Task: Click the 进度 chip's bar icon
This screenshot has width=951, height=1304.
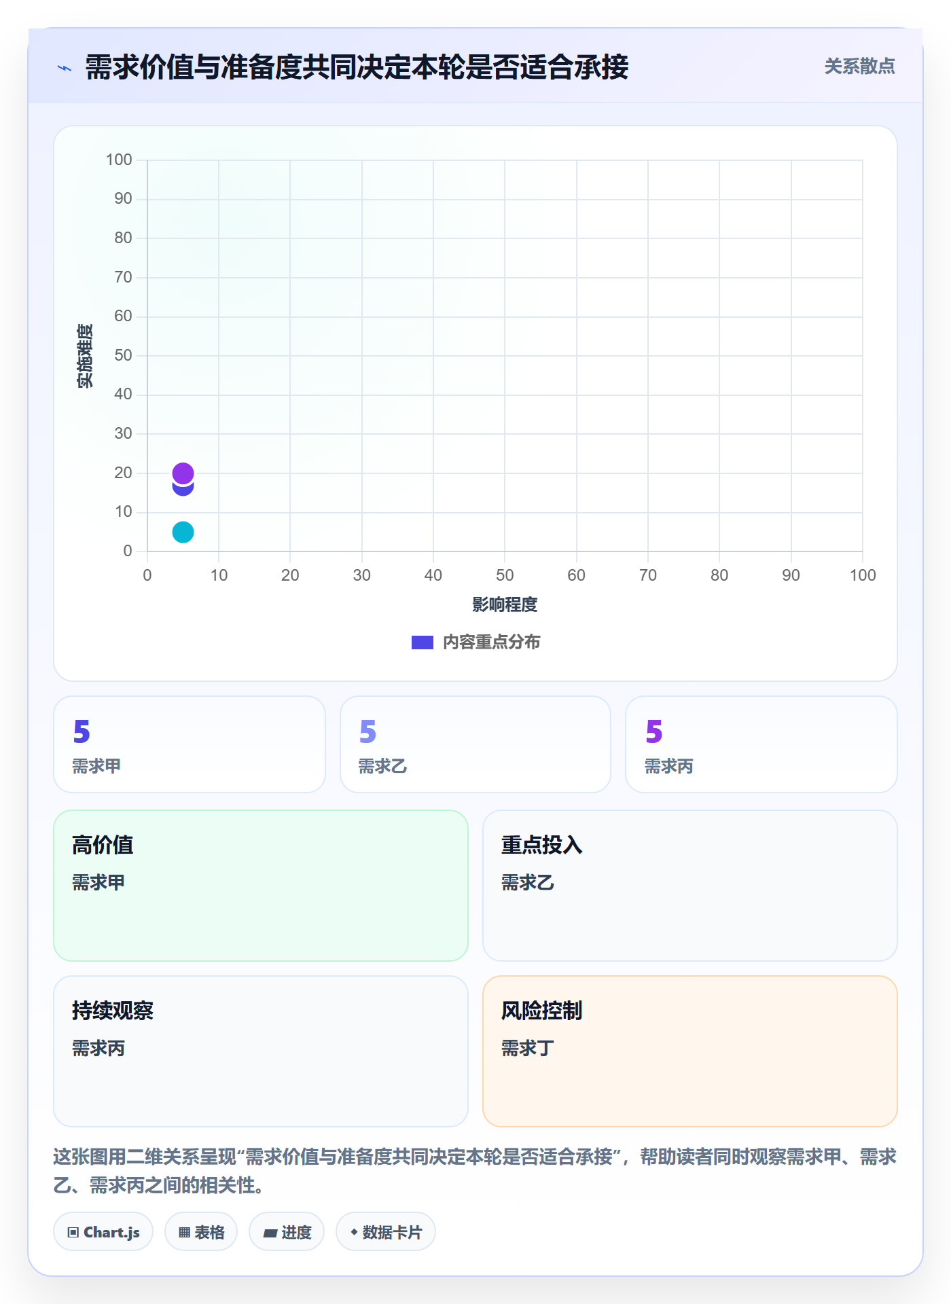Action: click(270, 1233)
